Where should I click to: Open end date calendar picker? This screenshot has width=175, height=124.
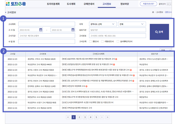pos(73,30)
